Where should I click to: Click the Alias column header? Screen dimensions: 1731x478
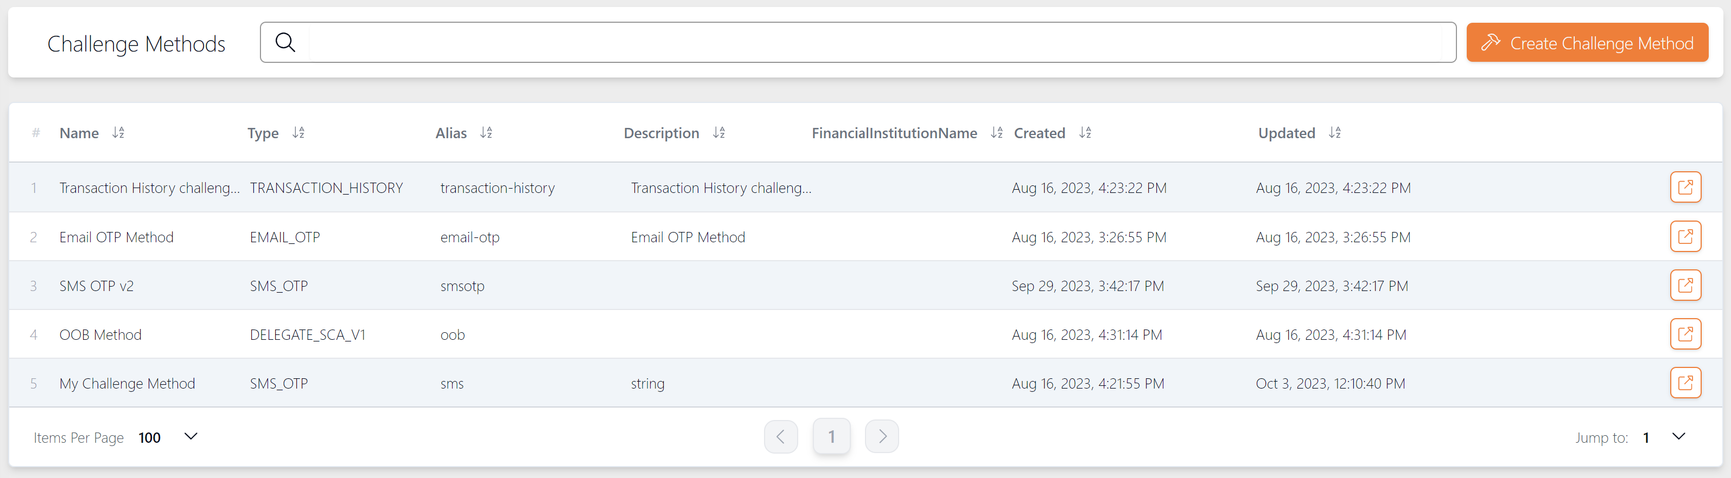pyautogui.click(x=451, y=133)
